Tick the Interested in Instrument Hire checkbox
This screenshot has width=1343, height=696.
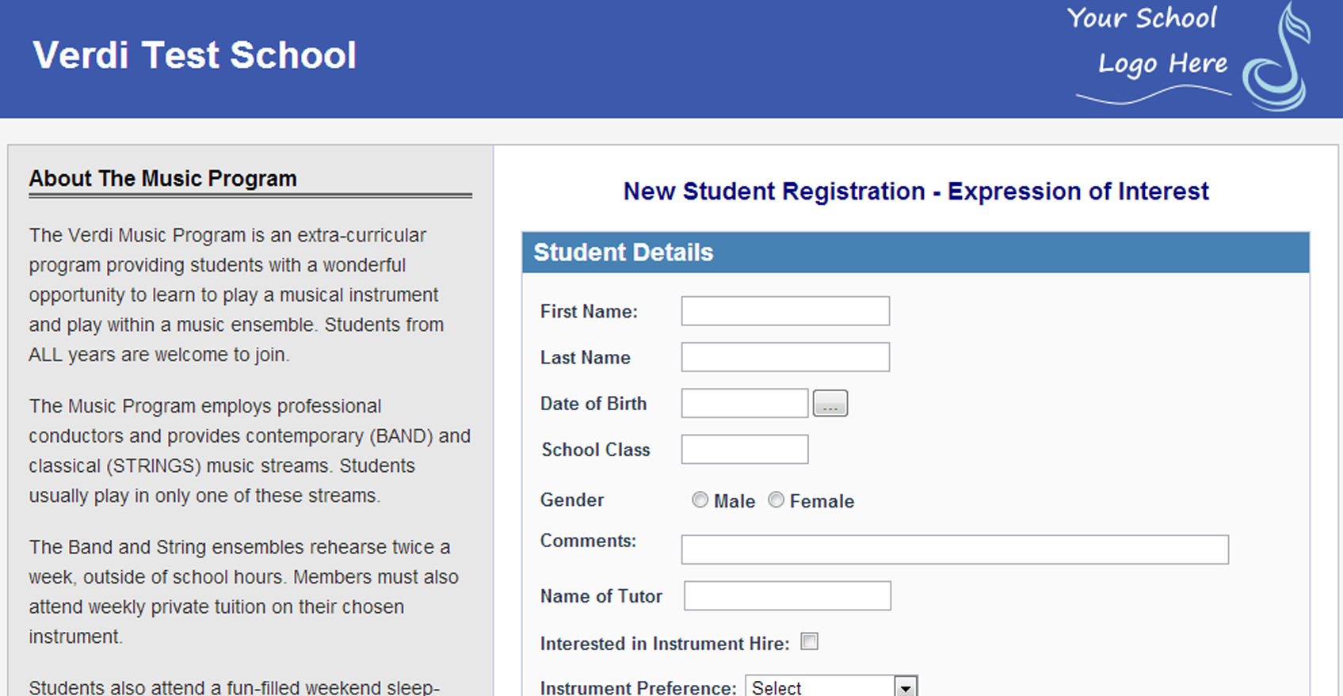[x=809, y=641]
